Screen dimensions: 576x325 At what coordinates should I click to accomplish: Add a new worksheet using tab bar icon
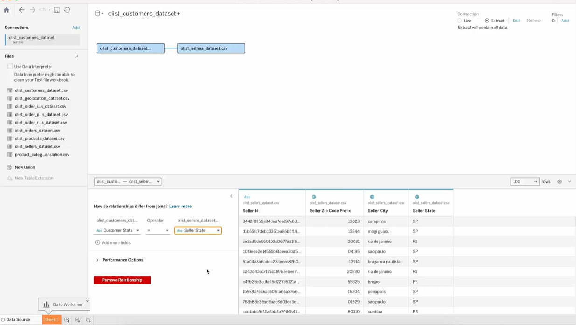tap(67, 320)
